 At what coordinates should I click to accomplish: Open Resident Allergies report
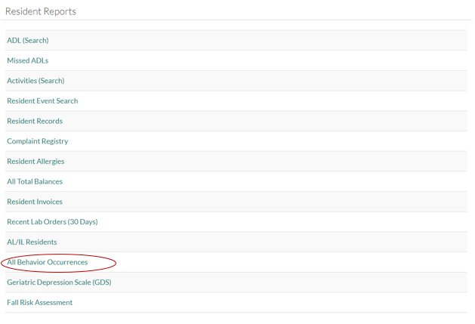tap(35, 161)
